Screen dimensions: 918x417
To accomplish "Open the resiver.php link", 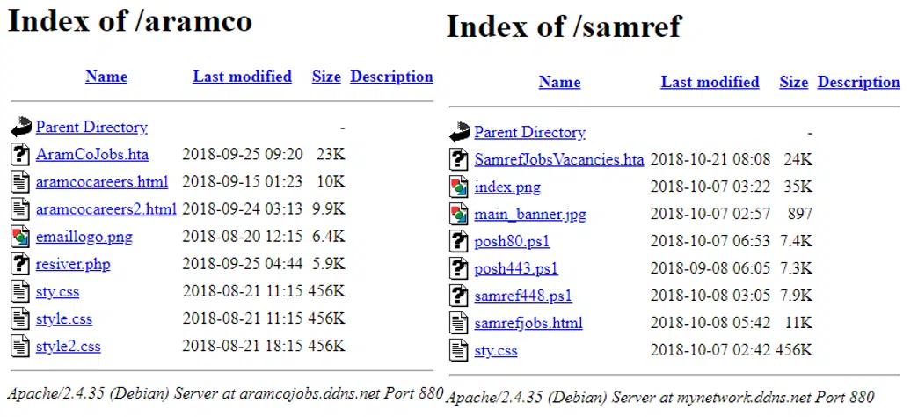I will point(73,264).
